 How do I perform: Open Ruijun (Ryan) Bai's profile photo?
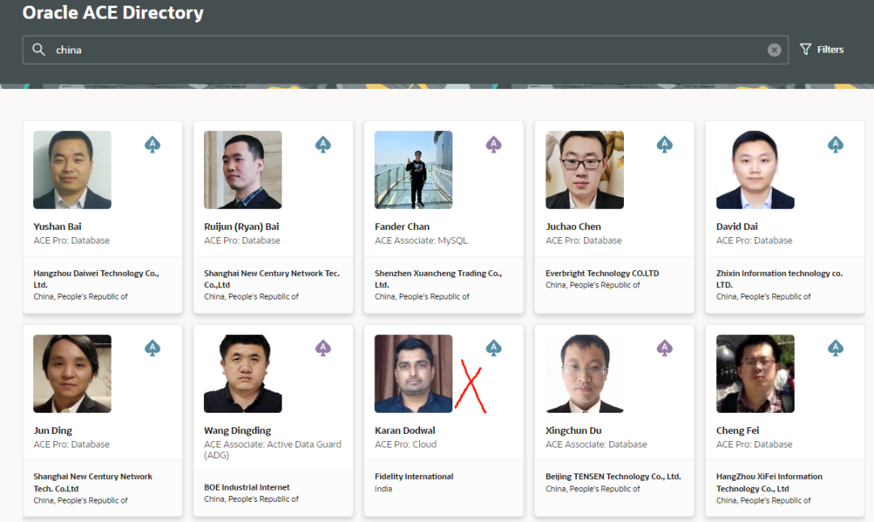coord(243,170)
